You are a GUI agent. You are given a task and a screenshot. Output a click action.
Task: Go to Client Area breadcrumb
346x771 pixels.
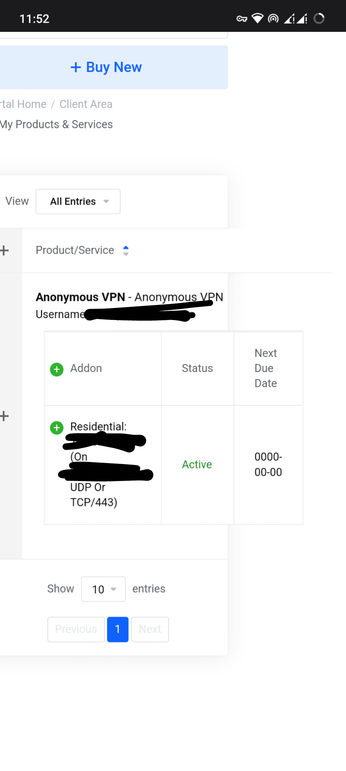pos(86,104)
